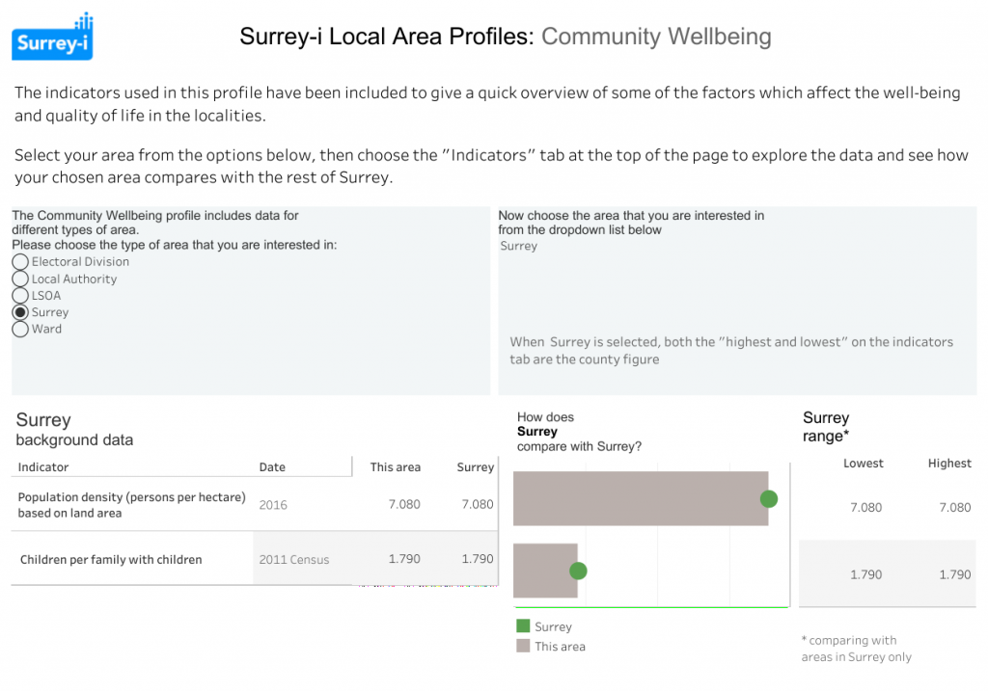Click the 2011 Census date cell
The width and height of the screenshot is (988, 691).
pos(294,560)
